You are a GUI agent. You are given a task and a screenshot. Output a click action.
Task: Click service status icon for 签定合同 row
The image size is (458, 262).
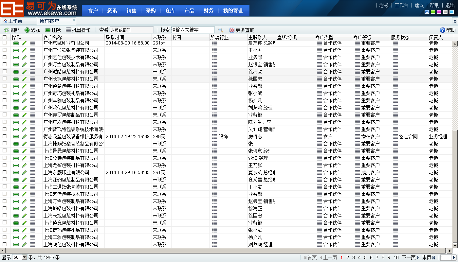tap(395, 137)
